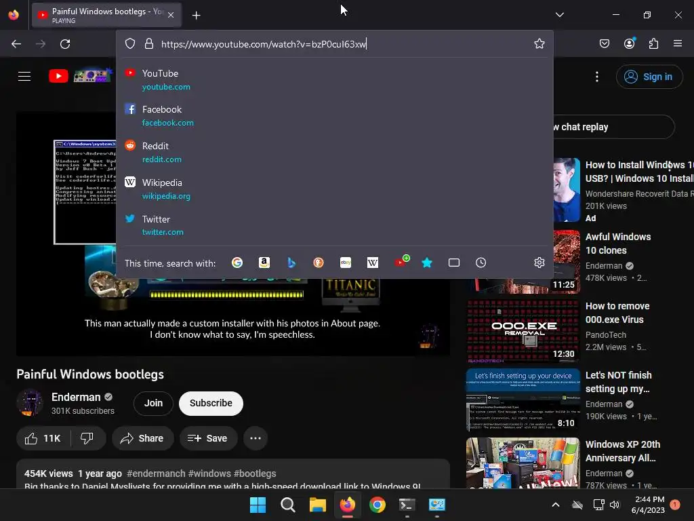Select YouTube suggestion in dropdown
Viewport: 694px width, 521px height.
pyautogui.click(x=334, y=80)
